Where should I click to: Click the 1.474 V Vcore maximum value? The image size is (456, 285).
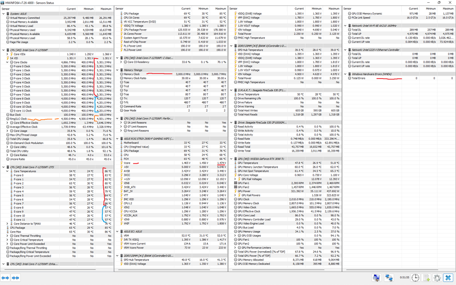(221, 163)
